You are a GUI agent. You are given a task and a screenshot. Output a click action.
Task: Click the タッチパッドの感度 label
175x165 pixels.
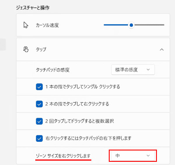click(x=53, y=70)
